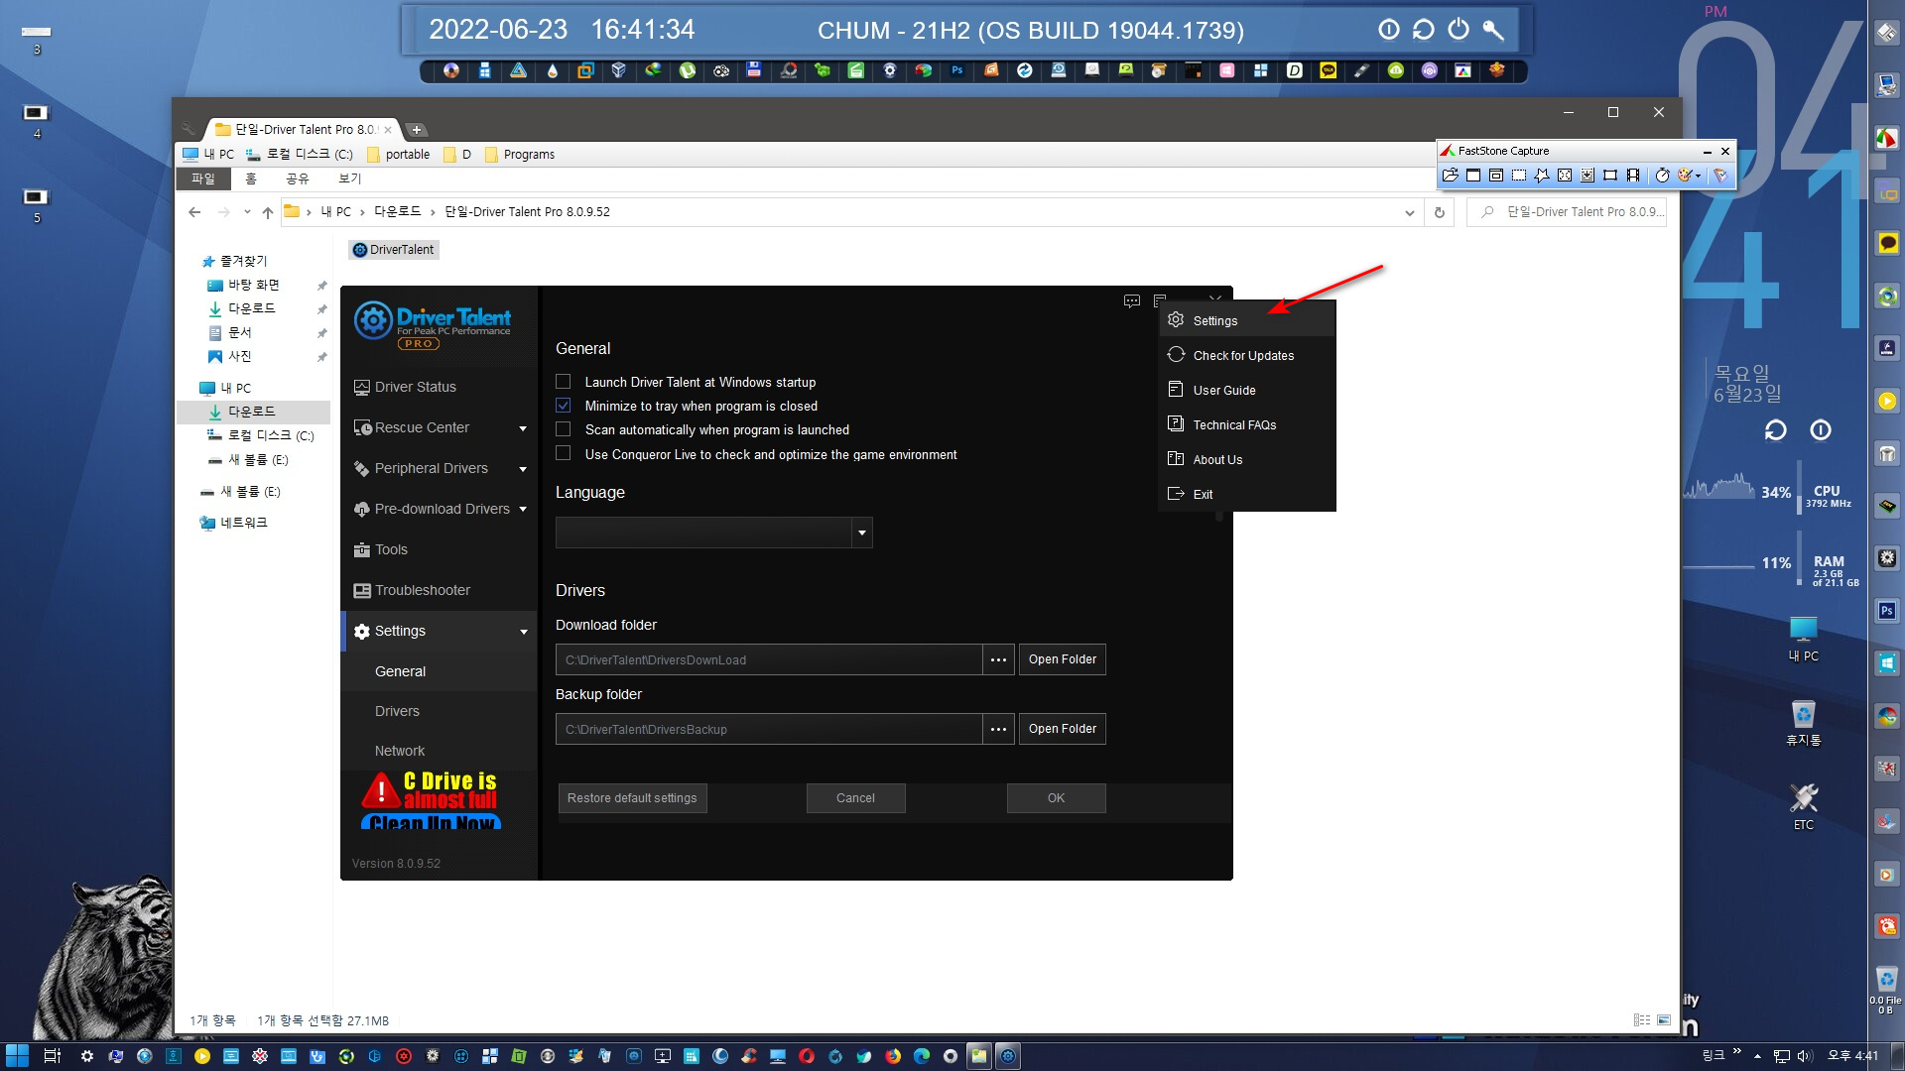Capture active window with FastStone

(x=1473, y=176)
